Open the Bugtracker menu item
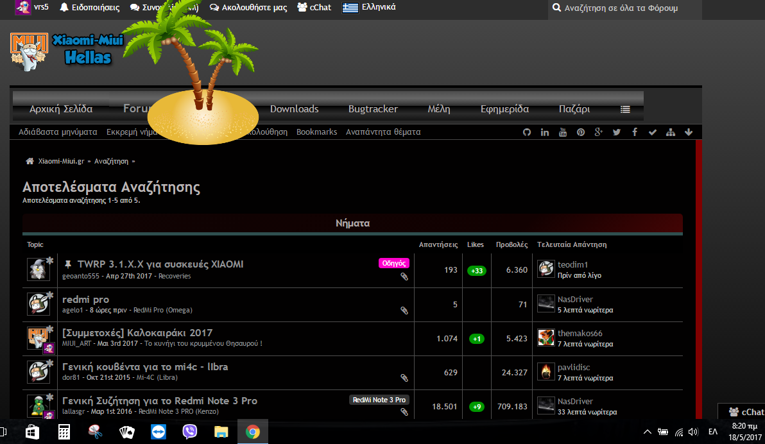Viewport: 765px width, 444px height. [x=373, y=109]
